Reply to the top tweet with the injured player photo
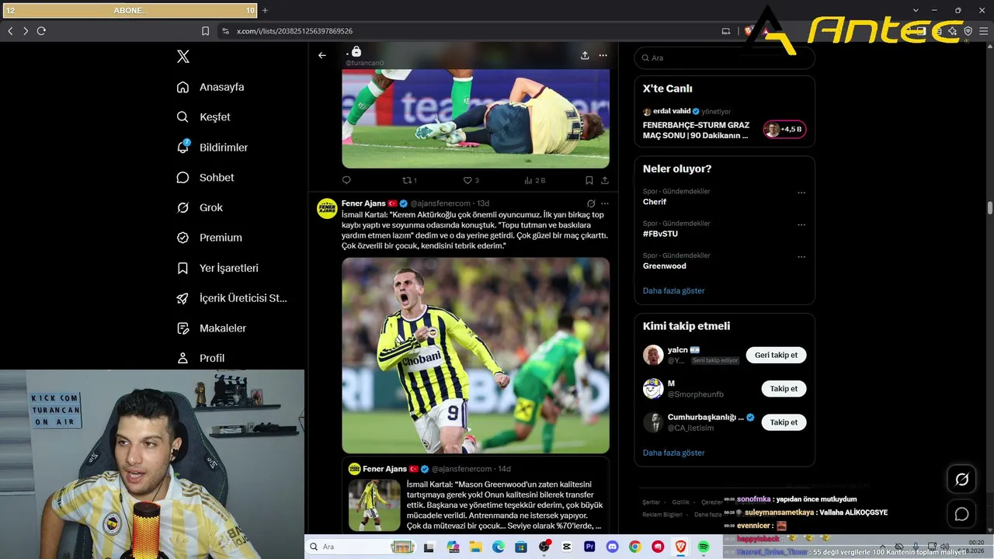The image size is (994, 559). 346,180
